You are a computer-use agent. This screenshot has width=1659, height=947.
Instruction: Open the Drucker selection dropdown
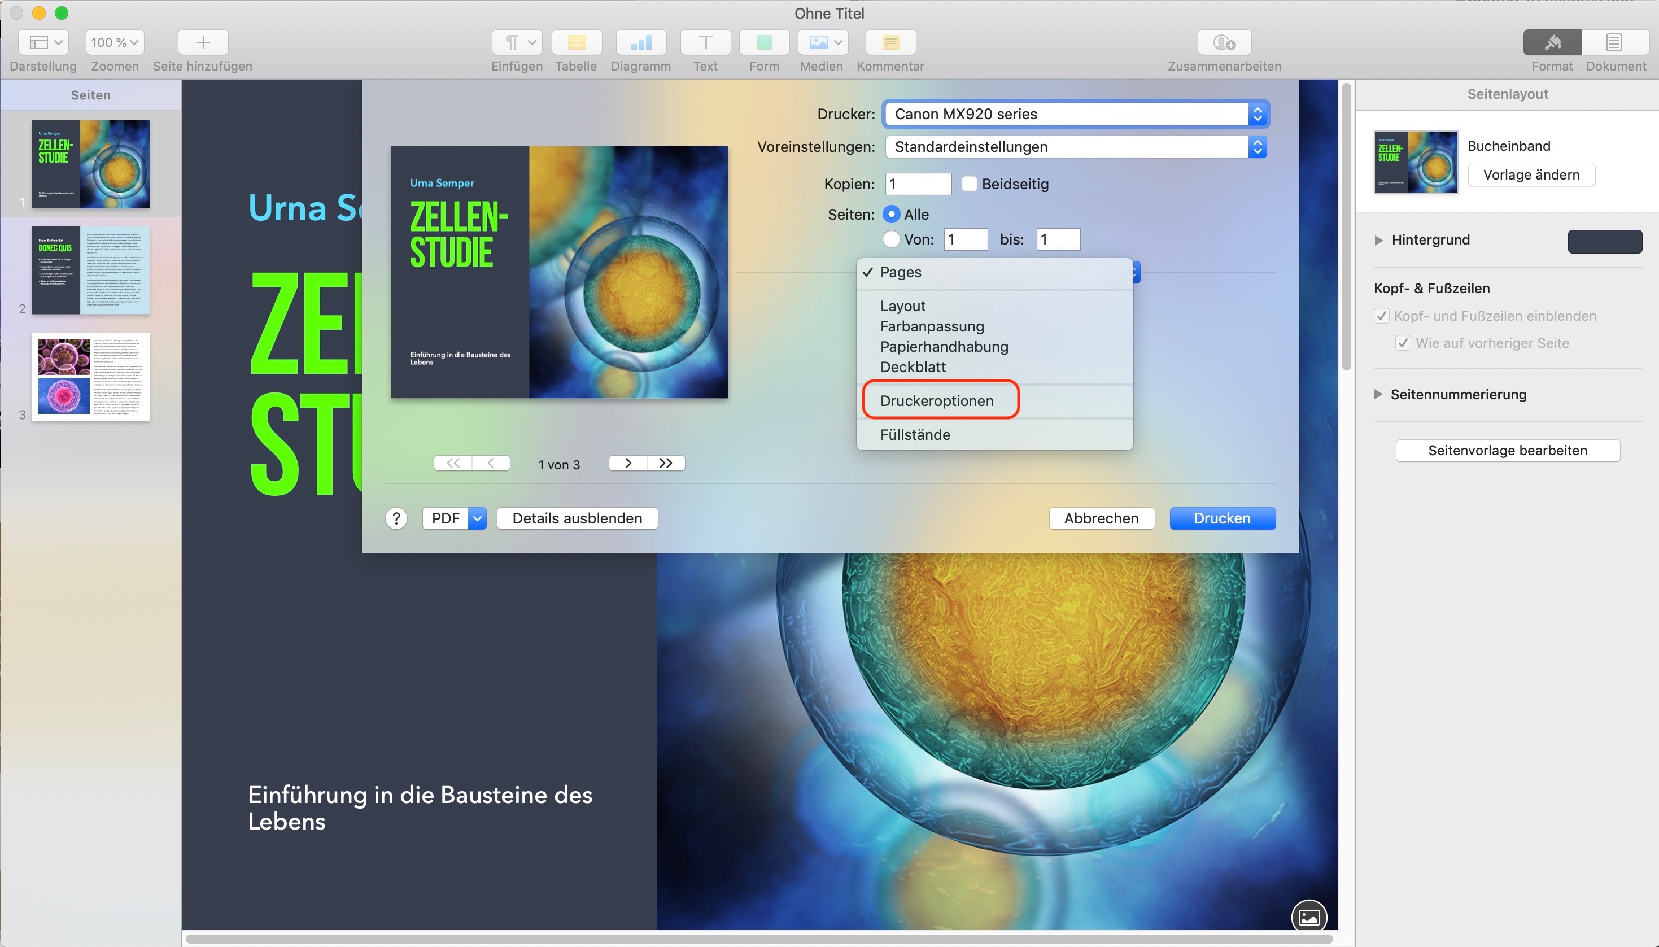(1076, 114)
